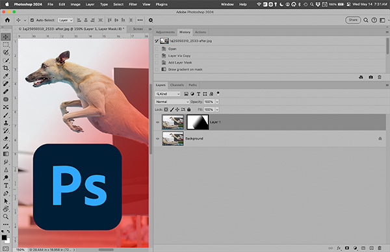This screenshot has height=252, width=390.
Task: Open status bar info arrow
Action: (74, 249)
